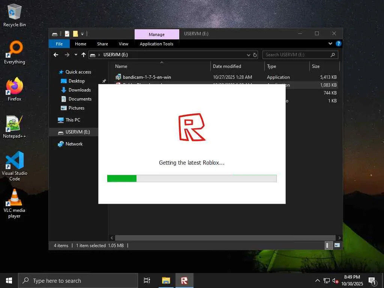Open Customize Quick Access Toolbar dropdown

click(x=82, y=34)
